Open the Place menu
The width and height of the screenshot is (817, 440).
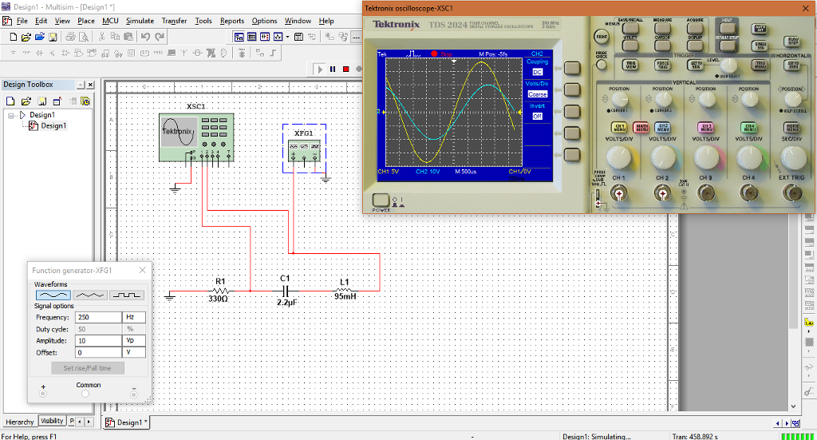(x=86, y=21)
